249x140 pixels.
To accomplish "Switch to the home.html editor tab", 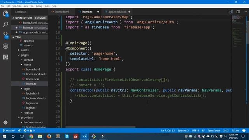I will 62,12.
